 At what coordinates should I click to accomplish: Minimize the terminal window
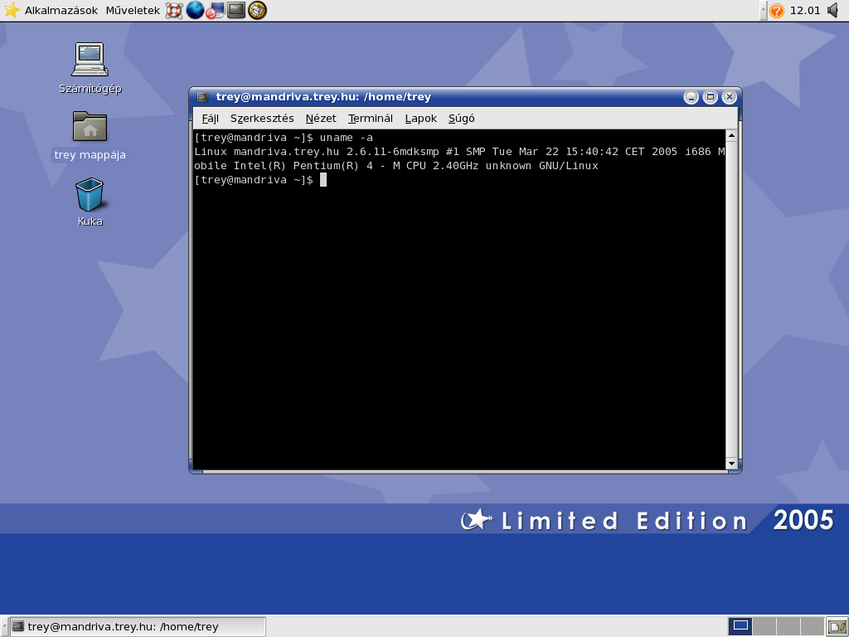click(x=691, y=97)
